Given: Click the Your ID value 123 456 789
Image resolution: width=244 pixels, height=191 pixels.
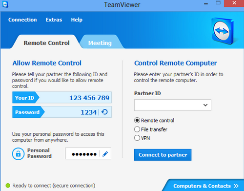Looking at the screenshot, I should tap(89, 98).
